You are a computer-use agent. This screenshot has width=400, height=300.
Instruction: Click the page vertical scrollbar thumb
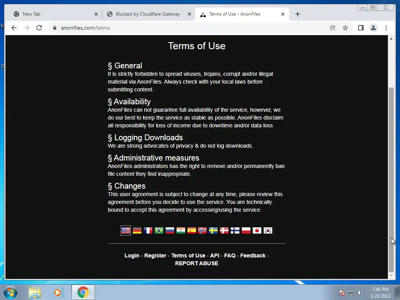coord(391,180)
